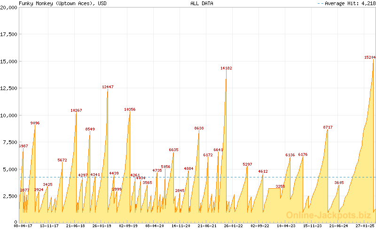
Task: Select the 4884 peak value
Action: pos(188,169)
